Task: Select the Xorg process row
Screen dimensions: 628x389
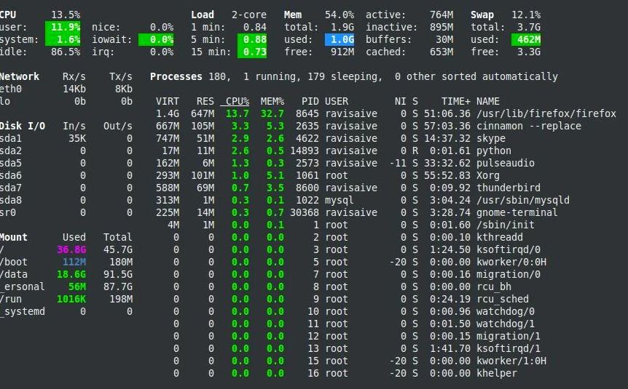Action: [385, 175]
